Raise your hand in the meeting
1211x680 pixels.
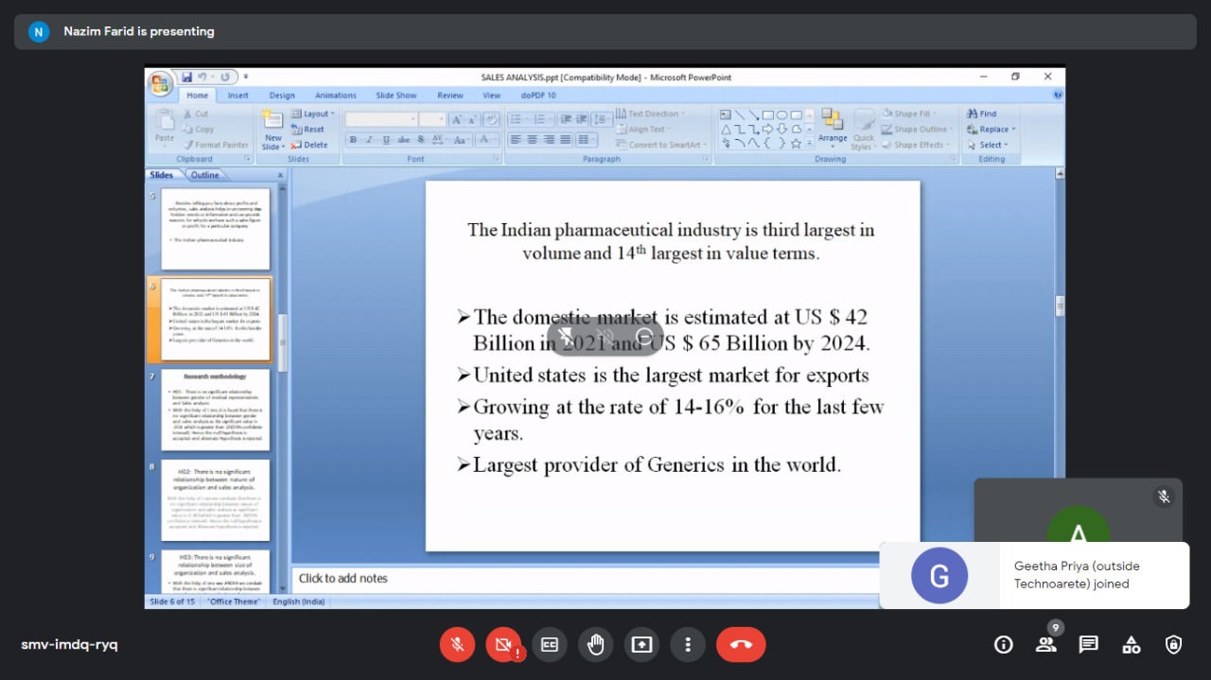595,645
